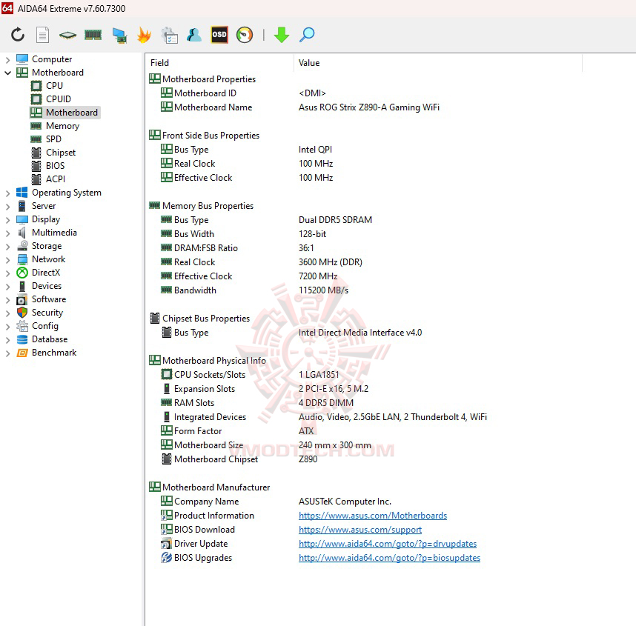Open the biosupdates BIOS upgrades link
The image size is (636, 626).
click(x=389, y=559)
